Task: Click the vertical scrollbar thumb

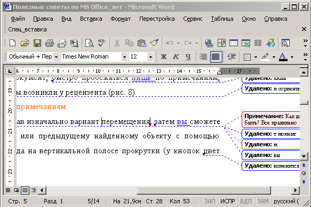Action: [304, 103]
